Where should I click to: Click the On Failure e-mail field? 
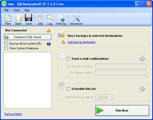tap(121, 73)
